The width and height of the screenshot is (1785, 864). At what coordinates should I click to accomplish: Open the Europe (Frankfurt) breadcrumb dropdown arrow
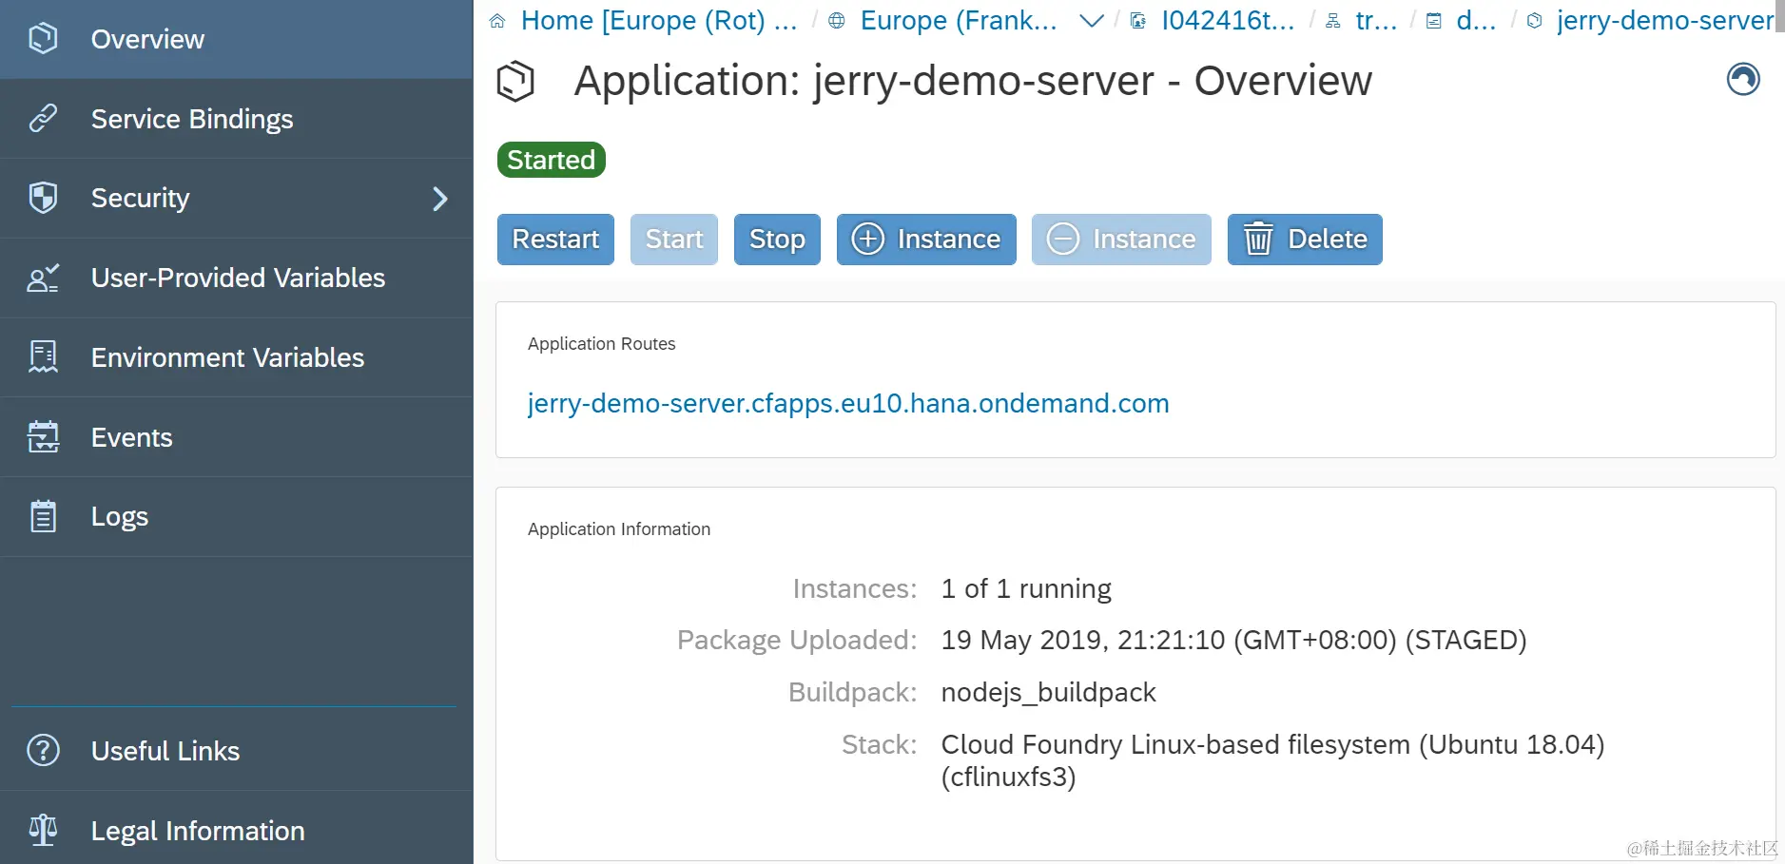1092,21
